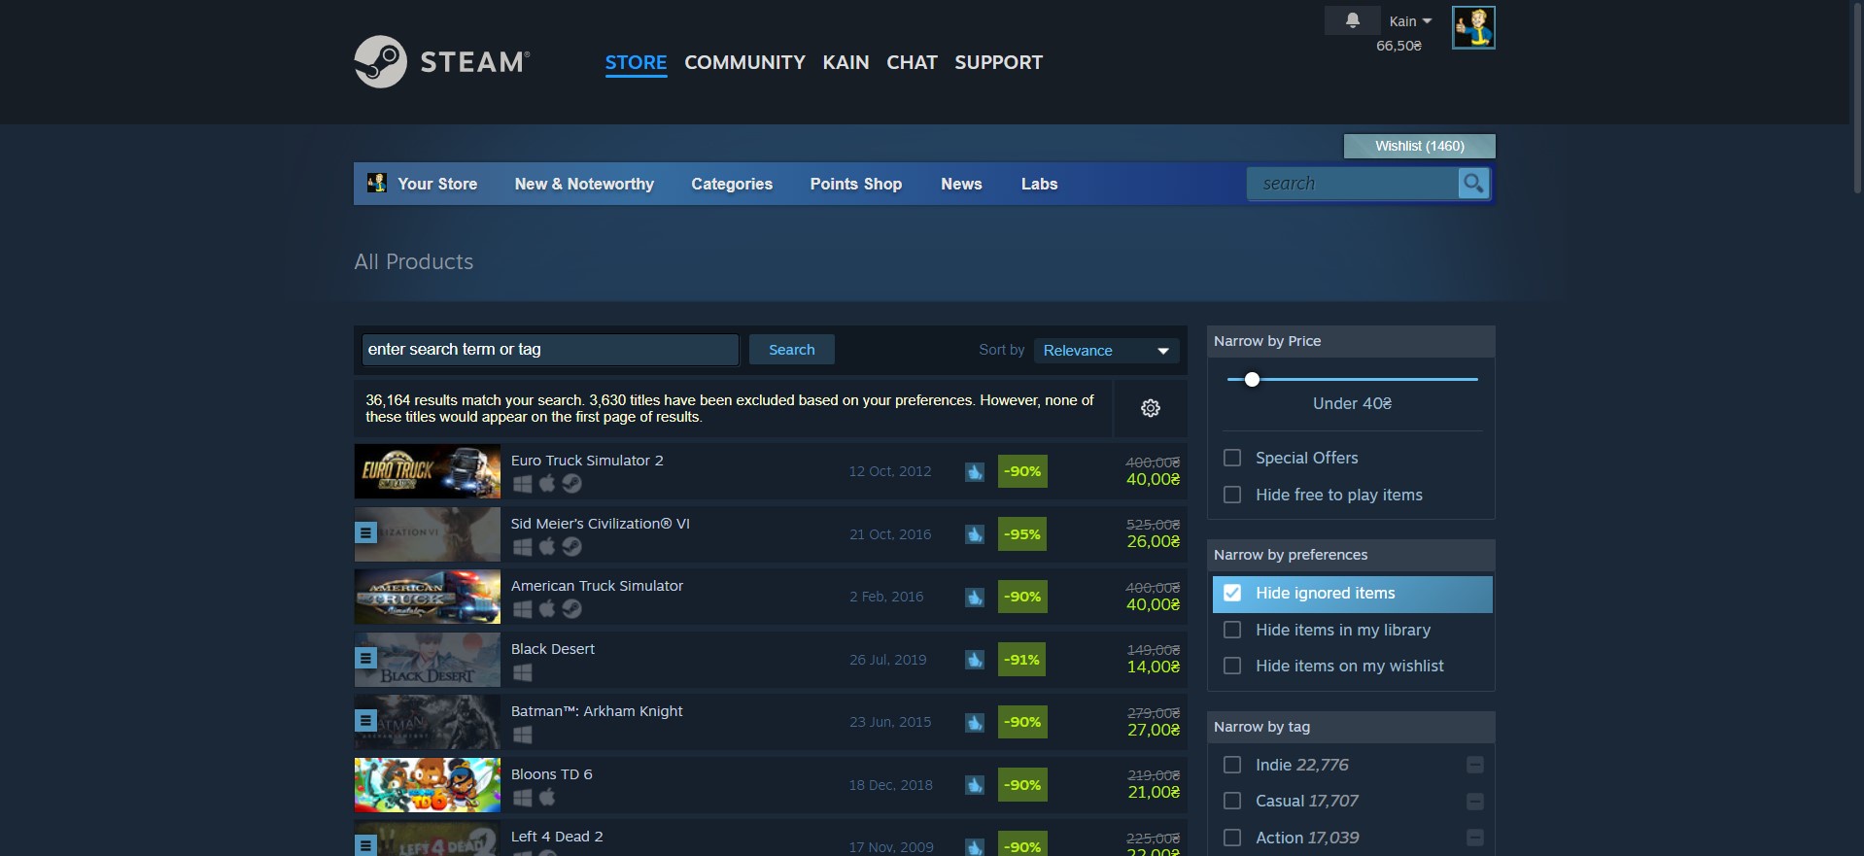Collapse the Narrow by preferences section

coord(1351,555)
